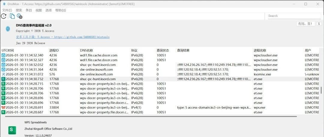Click the copy documents toolbar icon

click(x=12, y=16)
